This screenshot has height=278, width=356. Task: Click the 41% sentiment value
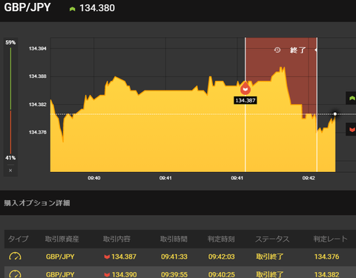click(x=10, y=158)
